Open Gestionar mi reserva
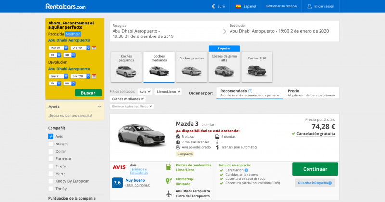Image resolution: width=385 pixels, height=202 pixels. (x=281, y=6)
